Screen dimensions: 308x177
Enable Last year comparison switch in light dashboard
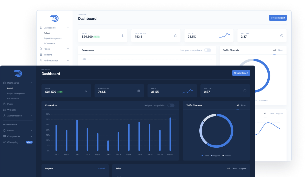(x=207, y=50)
